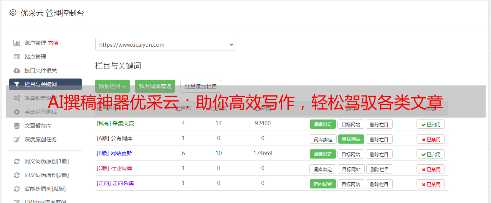This screenshot has width=491, height=203.
Task: Select 栏目与关键词 menu item
Action: [45, 84]
